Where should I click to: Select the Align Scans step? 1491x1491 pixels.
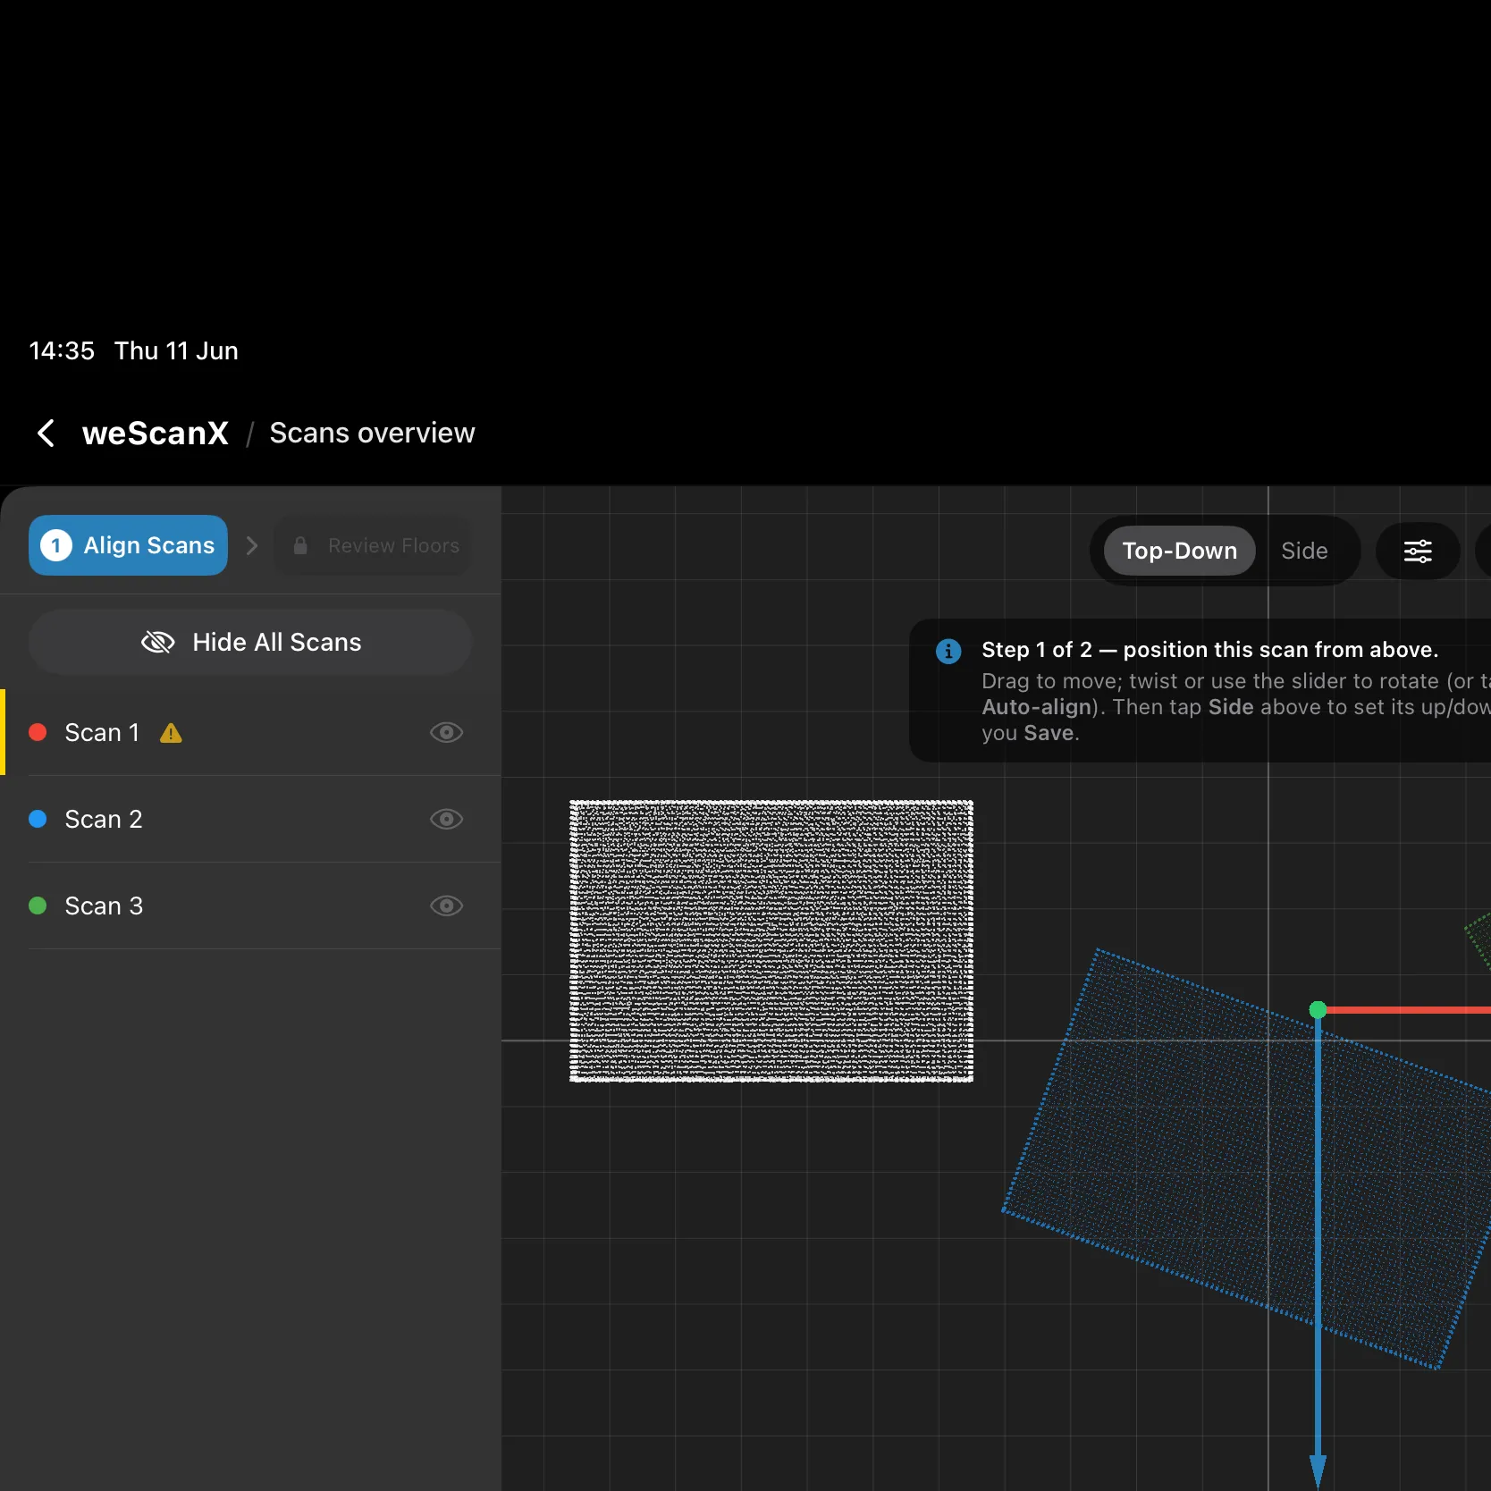click(128, 545)
